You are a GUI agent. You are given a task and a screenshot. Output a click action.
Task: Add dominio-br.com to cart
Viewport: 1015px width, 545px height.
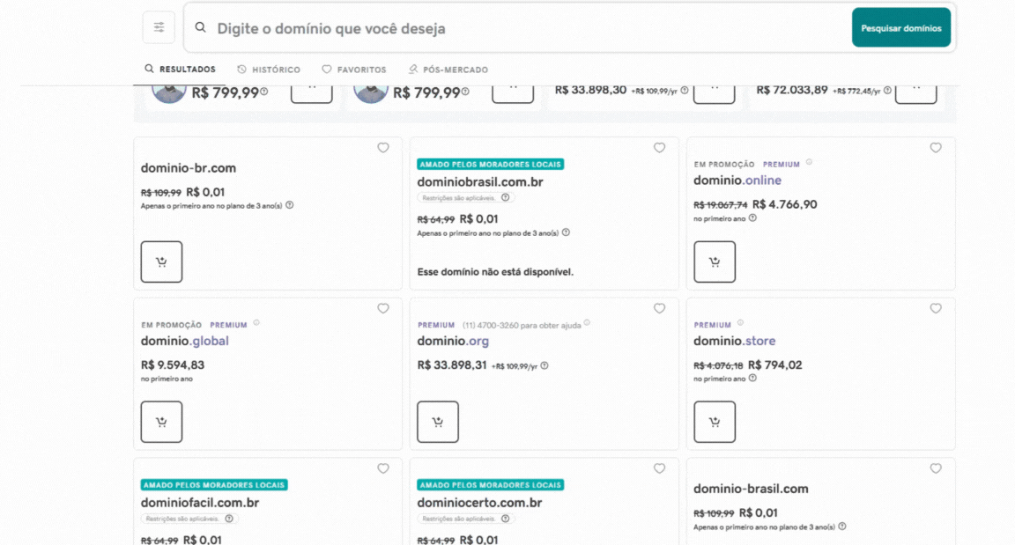coord(161,261)
